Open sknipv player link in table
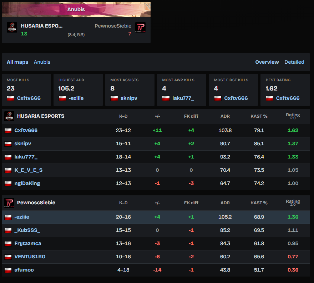314x283 pixels. point(22,143)
